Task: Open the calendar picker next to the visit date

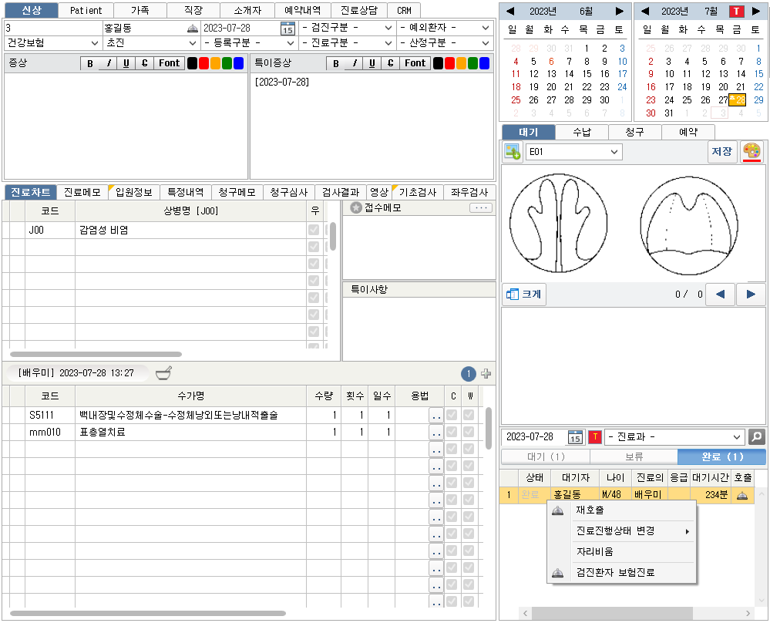Action: (x=287, y=28)
